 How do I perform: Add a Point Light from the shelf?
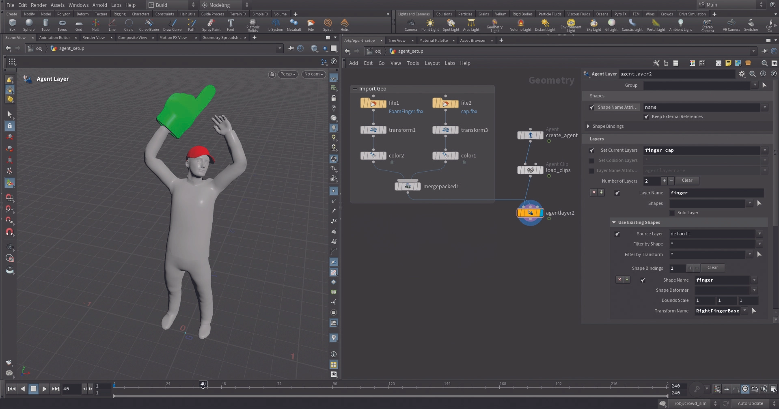pos(430,25)
